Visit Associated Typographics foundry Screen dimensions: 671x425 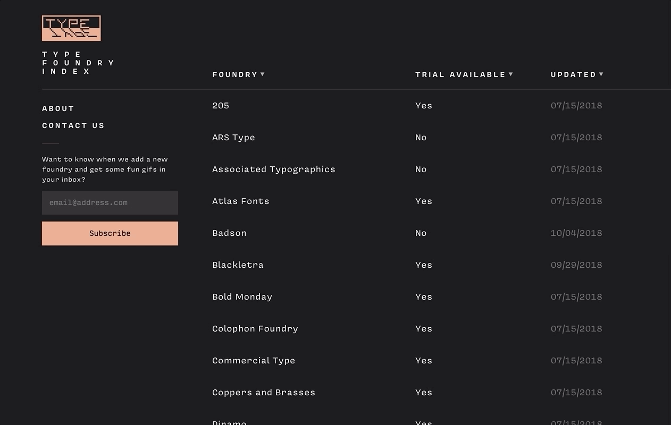pos(273,169)
